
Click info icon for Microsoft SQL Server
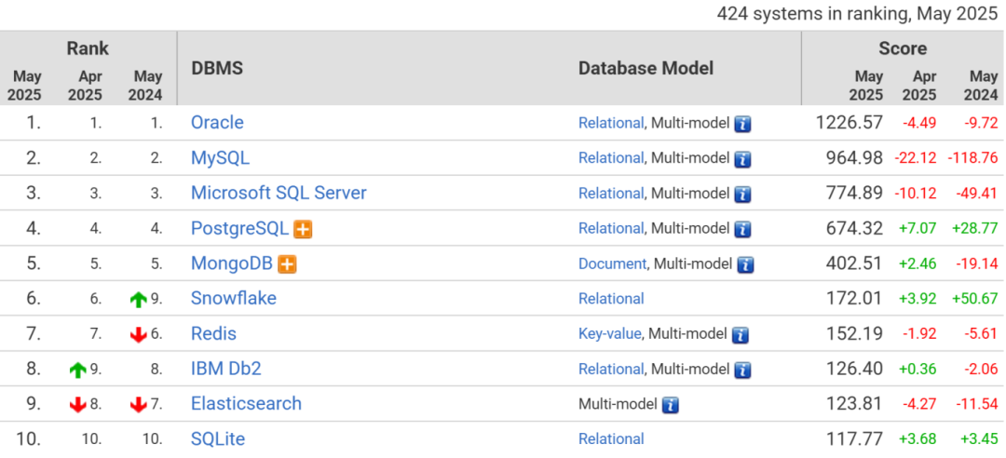742,194
